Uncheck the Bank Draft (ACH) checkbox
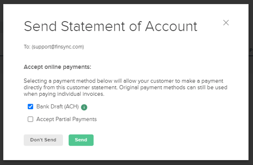The image size is (253, 165). (30, 107)
